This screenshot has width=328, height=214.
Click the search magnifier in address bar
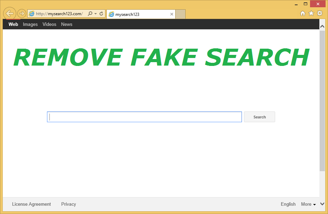[90, 14]
